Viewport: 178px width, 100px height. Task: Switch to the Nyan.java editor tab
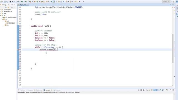pyautogui.click(x=23, y=5)
